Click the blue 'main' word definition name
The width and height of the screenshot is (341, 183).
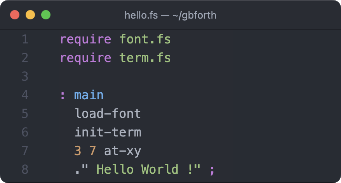(x=89, y=95)
